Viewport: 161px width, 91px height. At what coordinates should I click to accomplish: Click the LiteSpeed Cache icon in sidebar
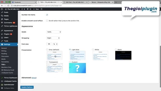click(2, 81)
